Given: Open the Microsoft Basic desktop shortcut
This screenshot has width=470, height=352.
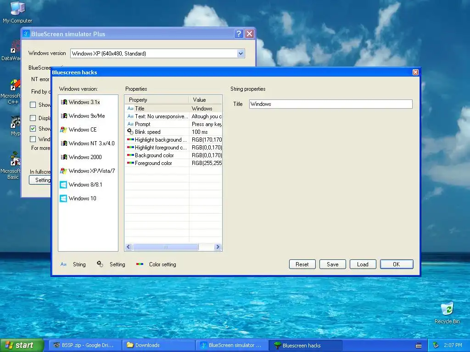Looking at the screenshot, I should tap(11, 165).
